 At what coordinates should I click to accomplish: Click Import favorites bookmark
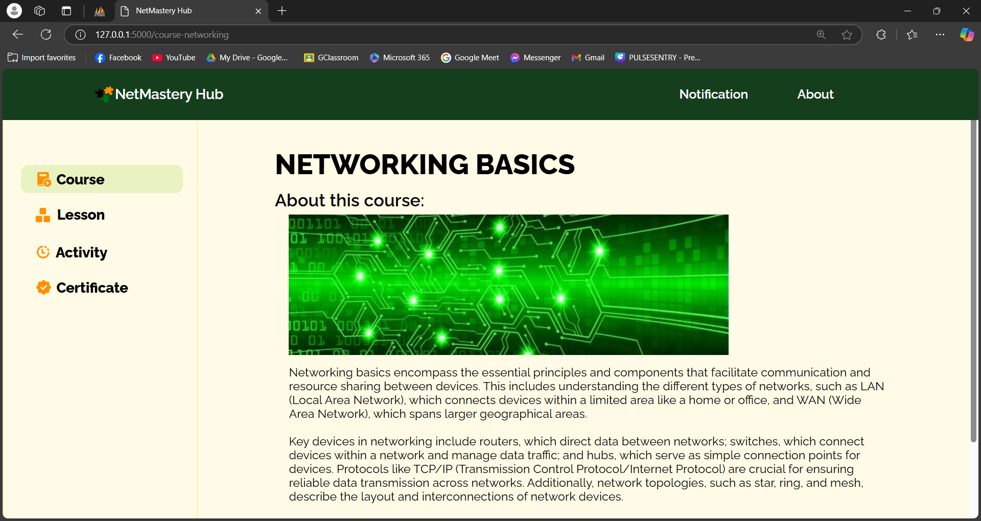42,58
